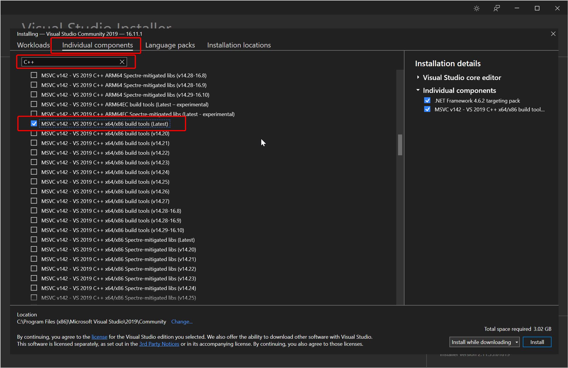
Task: Check x64/x86 Spectre-mitigated libs (v14.22)
Action: tap(34, 269)
